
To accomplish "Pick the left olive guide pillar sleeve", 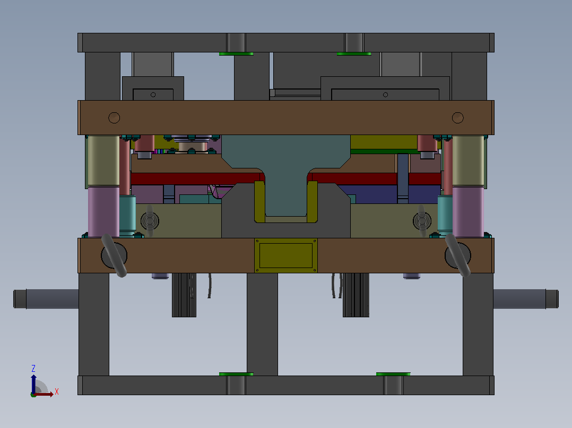I will (103, 160).
